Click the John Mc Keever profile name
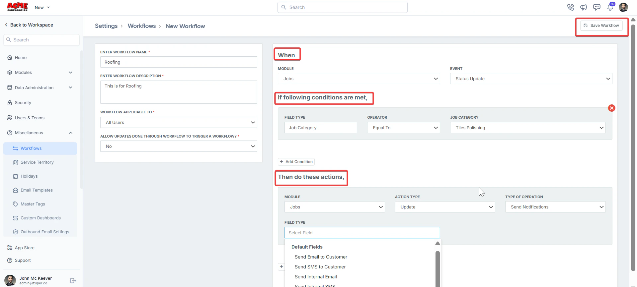This screenshot has height=287, width=637. click(x=36, y=278)
